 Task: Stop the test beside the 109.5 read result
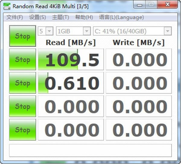tap(23, 60)
